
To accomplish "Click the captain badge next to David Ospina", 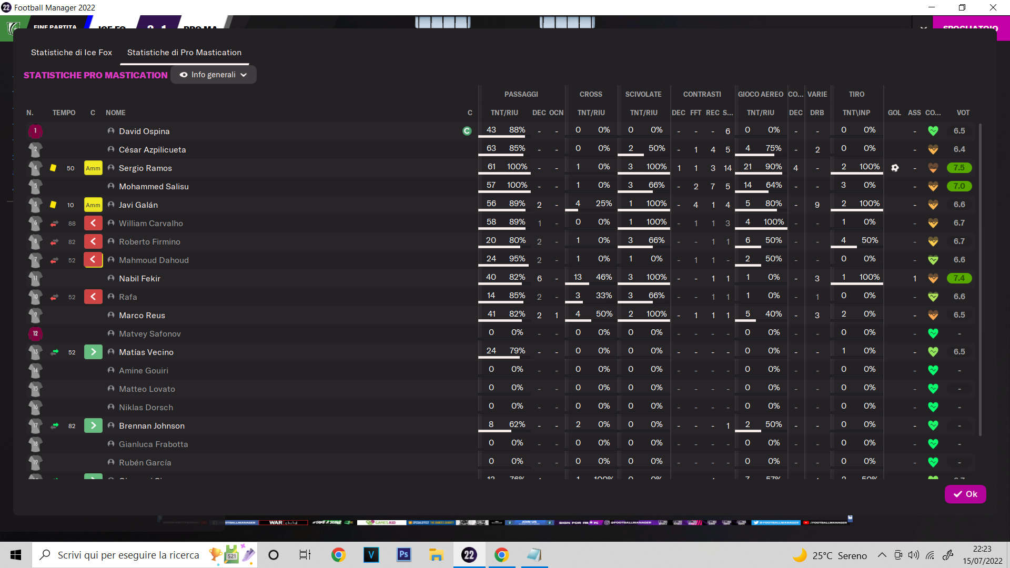I will pyautogui.click(x=467, y=131).
